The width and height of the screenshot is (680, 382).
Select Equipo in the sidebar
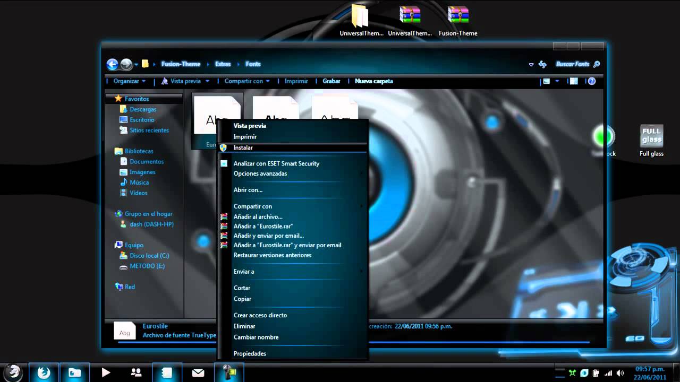(x=134, y=245)
